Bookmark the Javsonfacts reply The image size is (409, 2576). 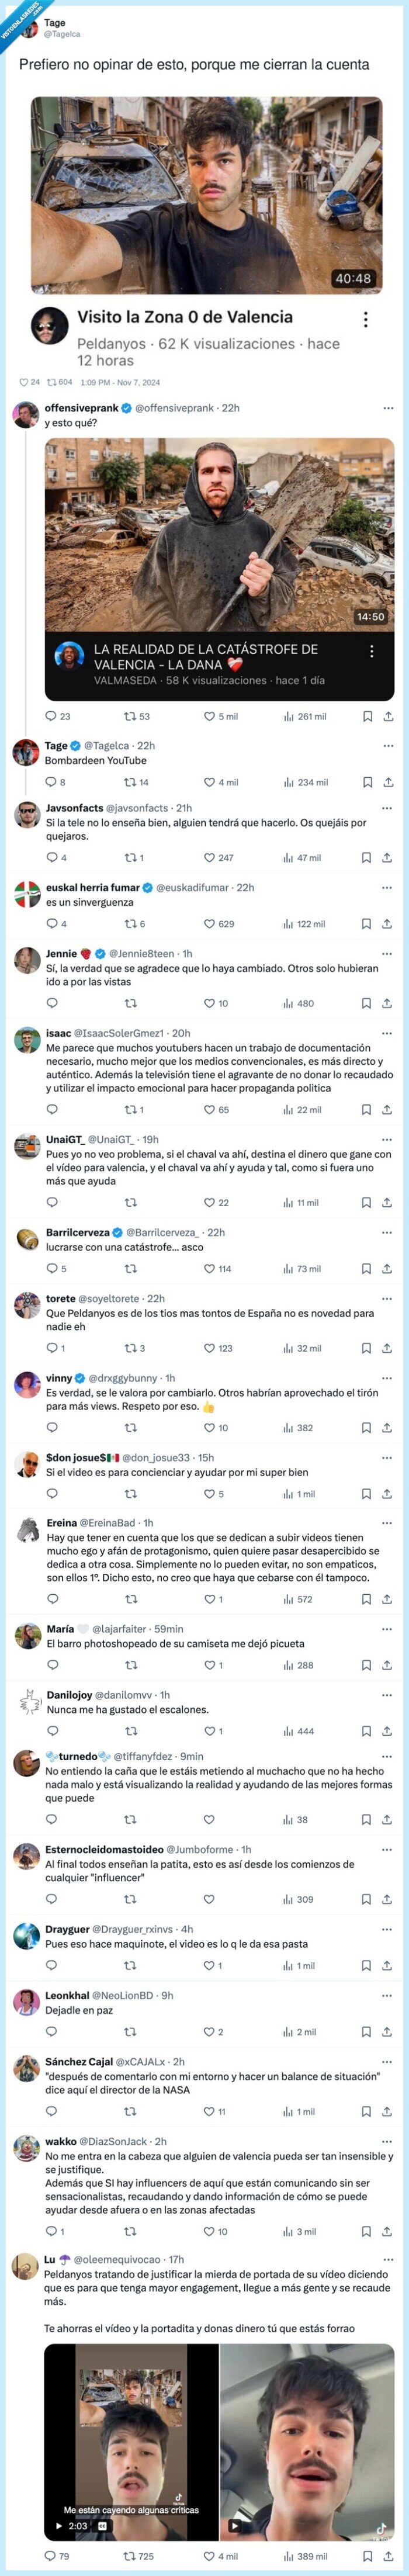tap(366, 857)
